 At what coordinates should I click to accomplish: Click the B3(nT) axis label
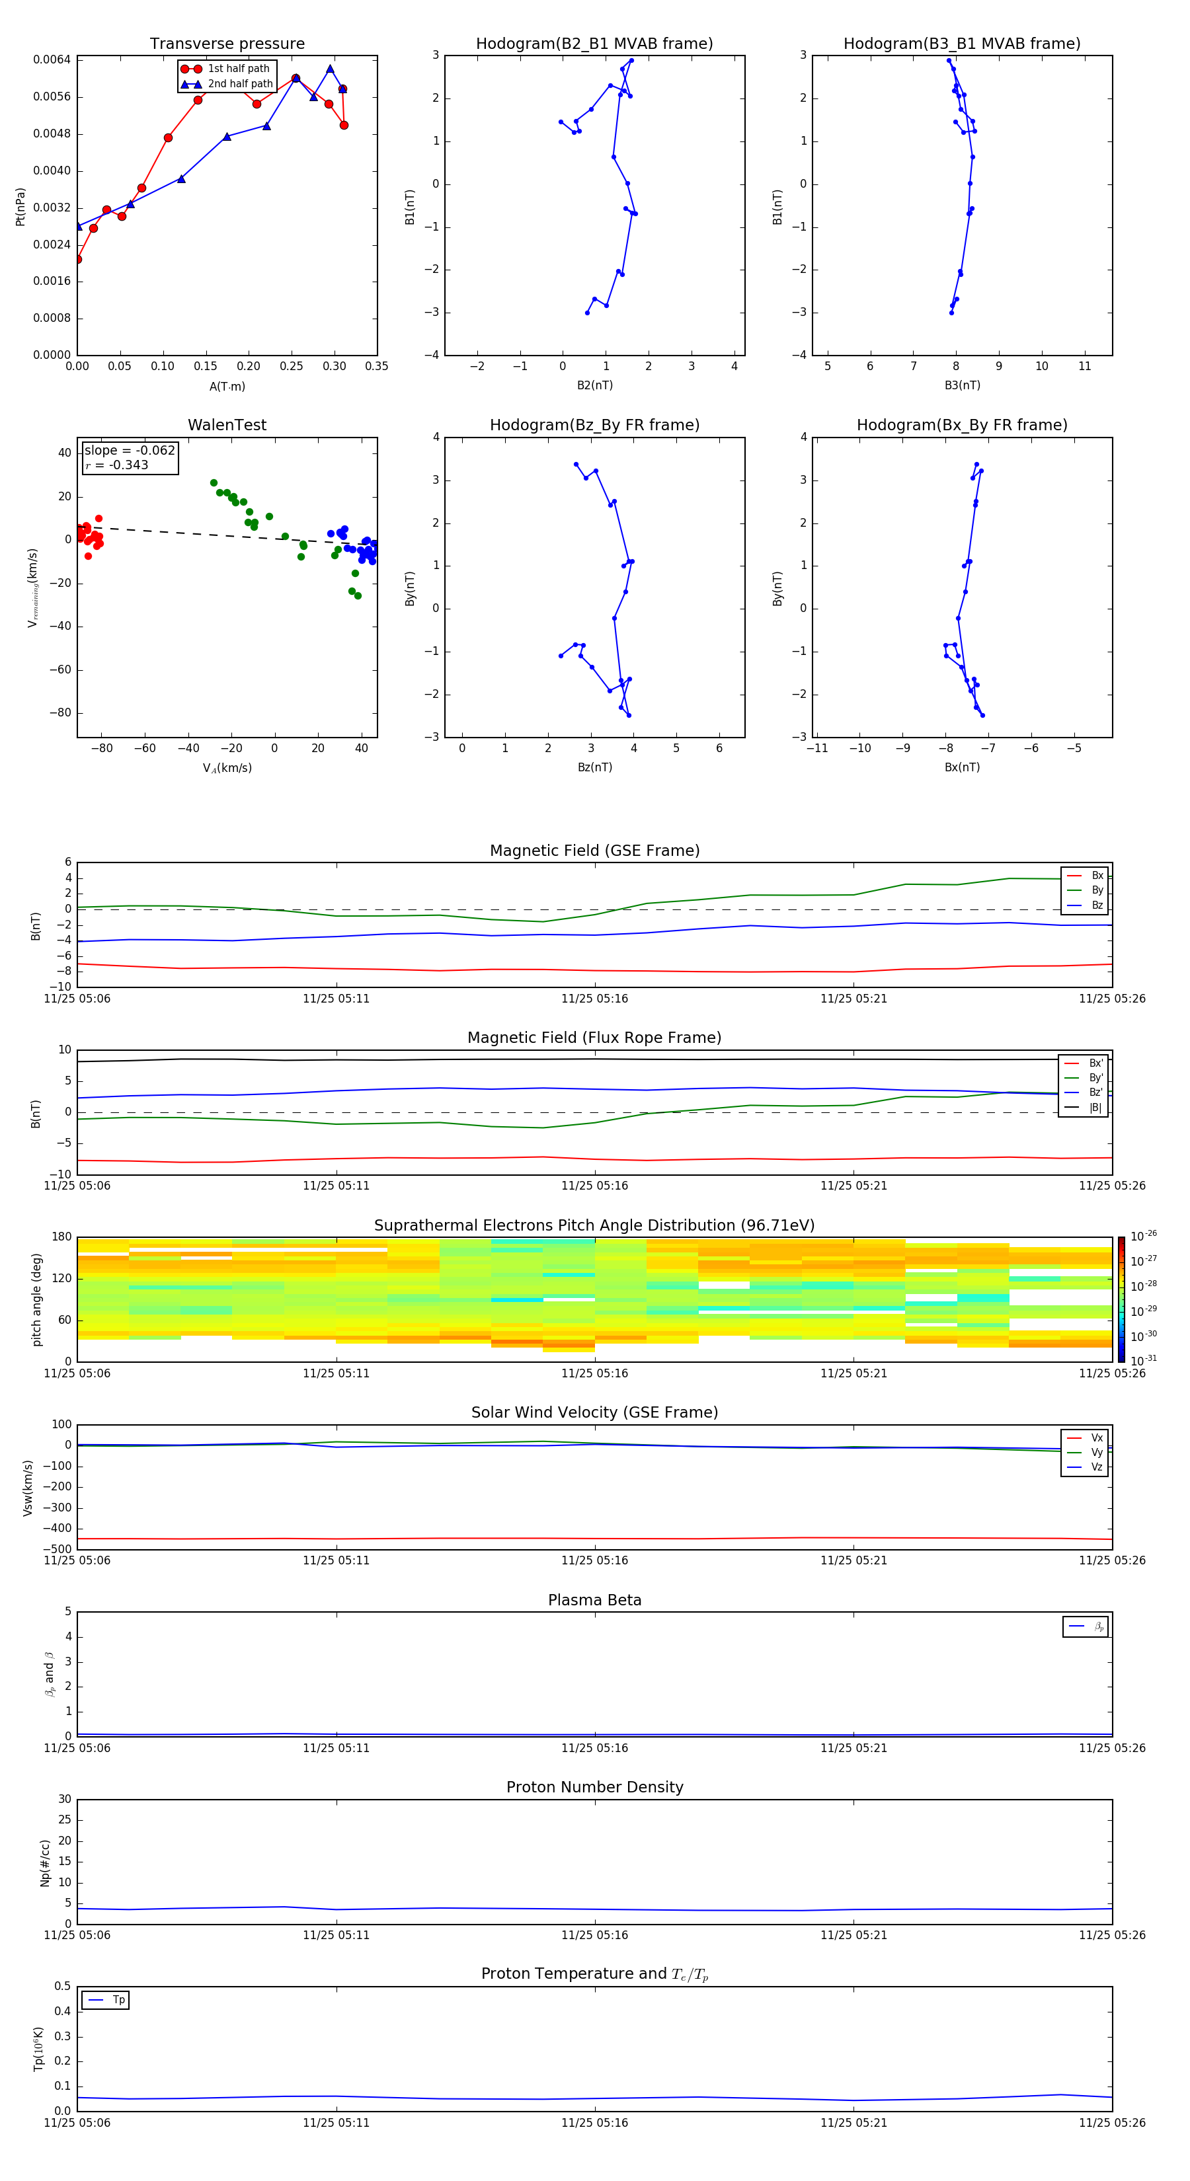962,385
